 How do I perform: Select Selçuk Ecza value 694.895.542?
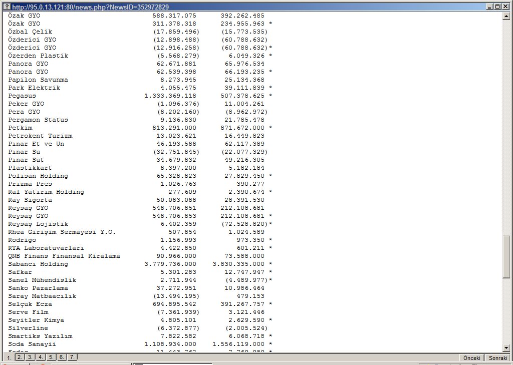coord(174,304)
